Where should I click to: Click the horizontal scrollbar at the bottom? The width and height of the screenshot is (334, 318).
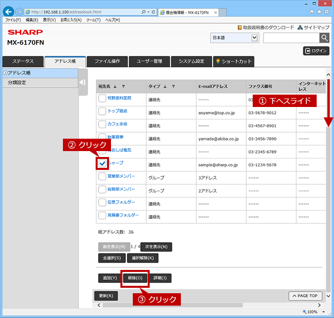pos(172,305)
